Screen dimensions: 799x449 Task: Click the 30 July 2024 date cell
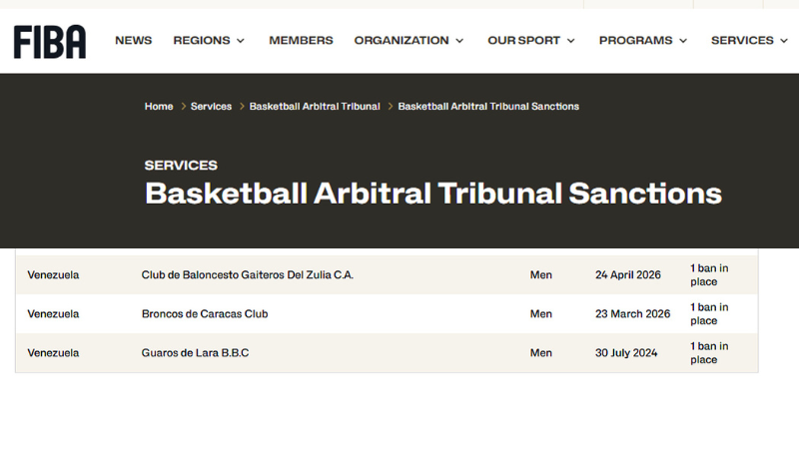point(626,352)
